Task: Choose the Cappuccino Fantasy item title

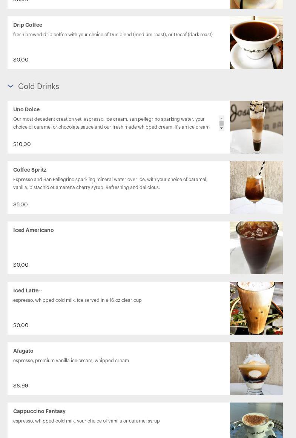Action: point(39,411)
